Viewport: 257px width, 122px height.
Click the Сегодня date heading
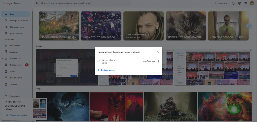point(40,46)
